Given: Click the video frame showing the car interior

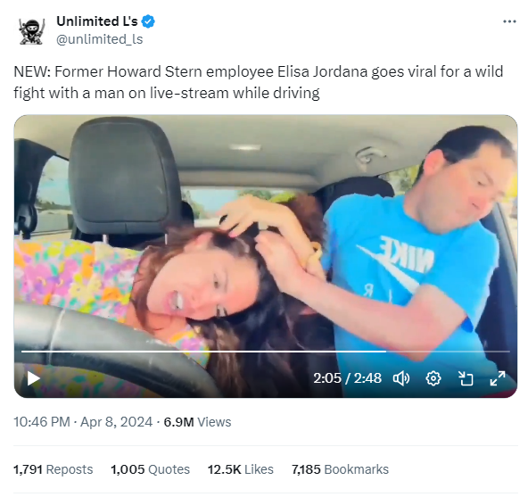Looking at the screenshot, I should tap(266, 236).
